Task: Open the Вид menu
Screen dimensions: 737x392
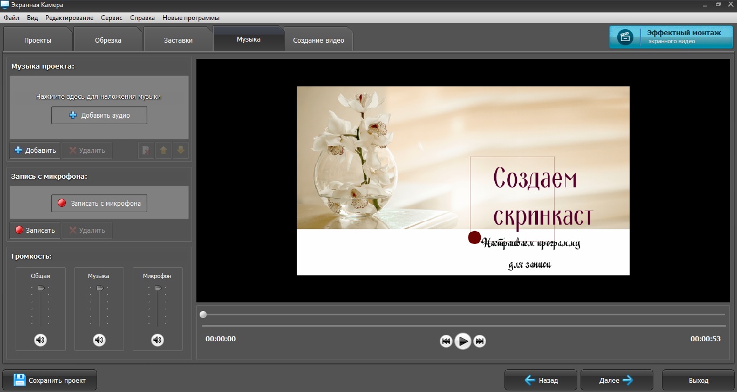Action: click(32, 18)
